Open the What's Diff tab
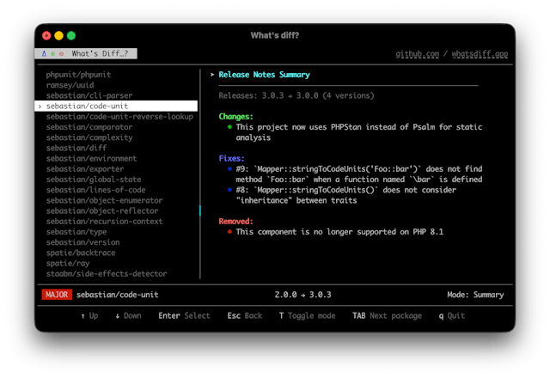The height and width of the screenshot is (378, 550). tap(100, 53)
